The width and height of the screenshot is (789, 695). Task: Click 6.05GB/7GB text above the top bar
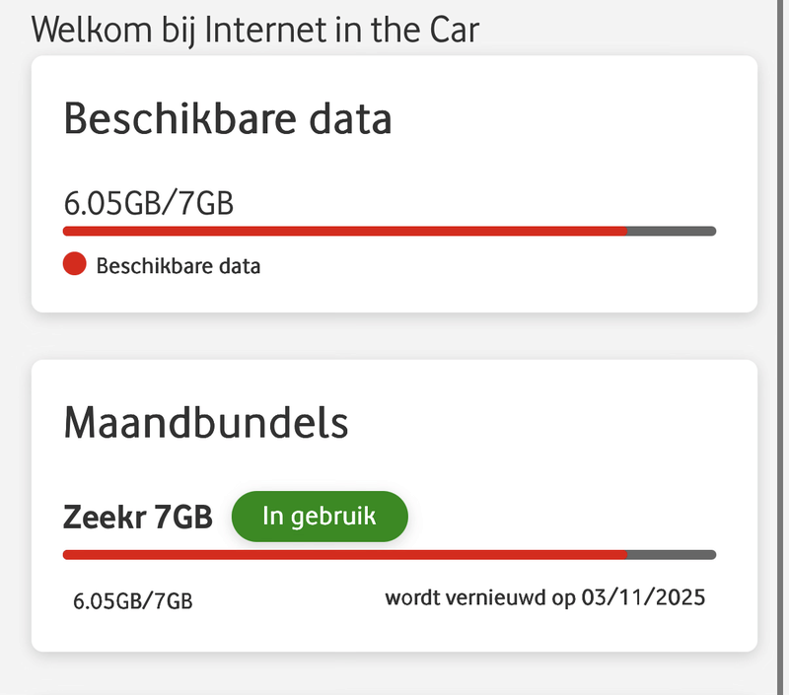pyautogui.click(x=149, y=203)
